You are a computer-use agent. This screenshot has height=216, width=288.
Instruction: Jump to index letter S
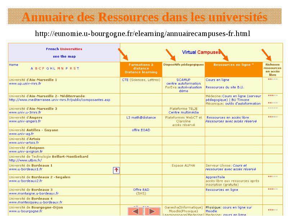(x=75, y=68)
